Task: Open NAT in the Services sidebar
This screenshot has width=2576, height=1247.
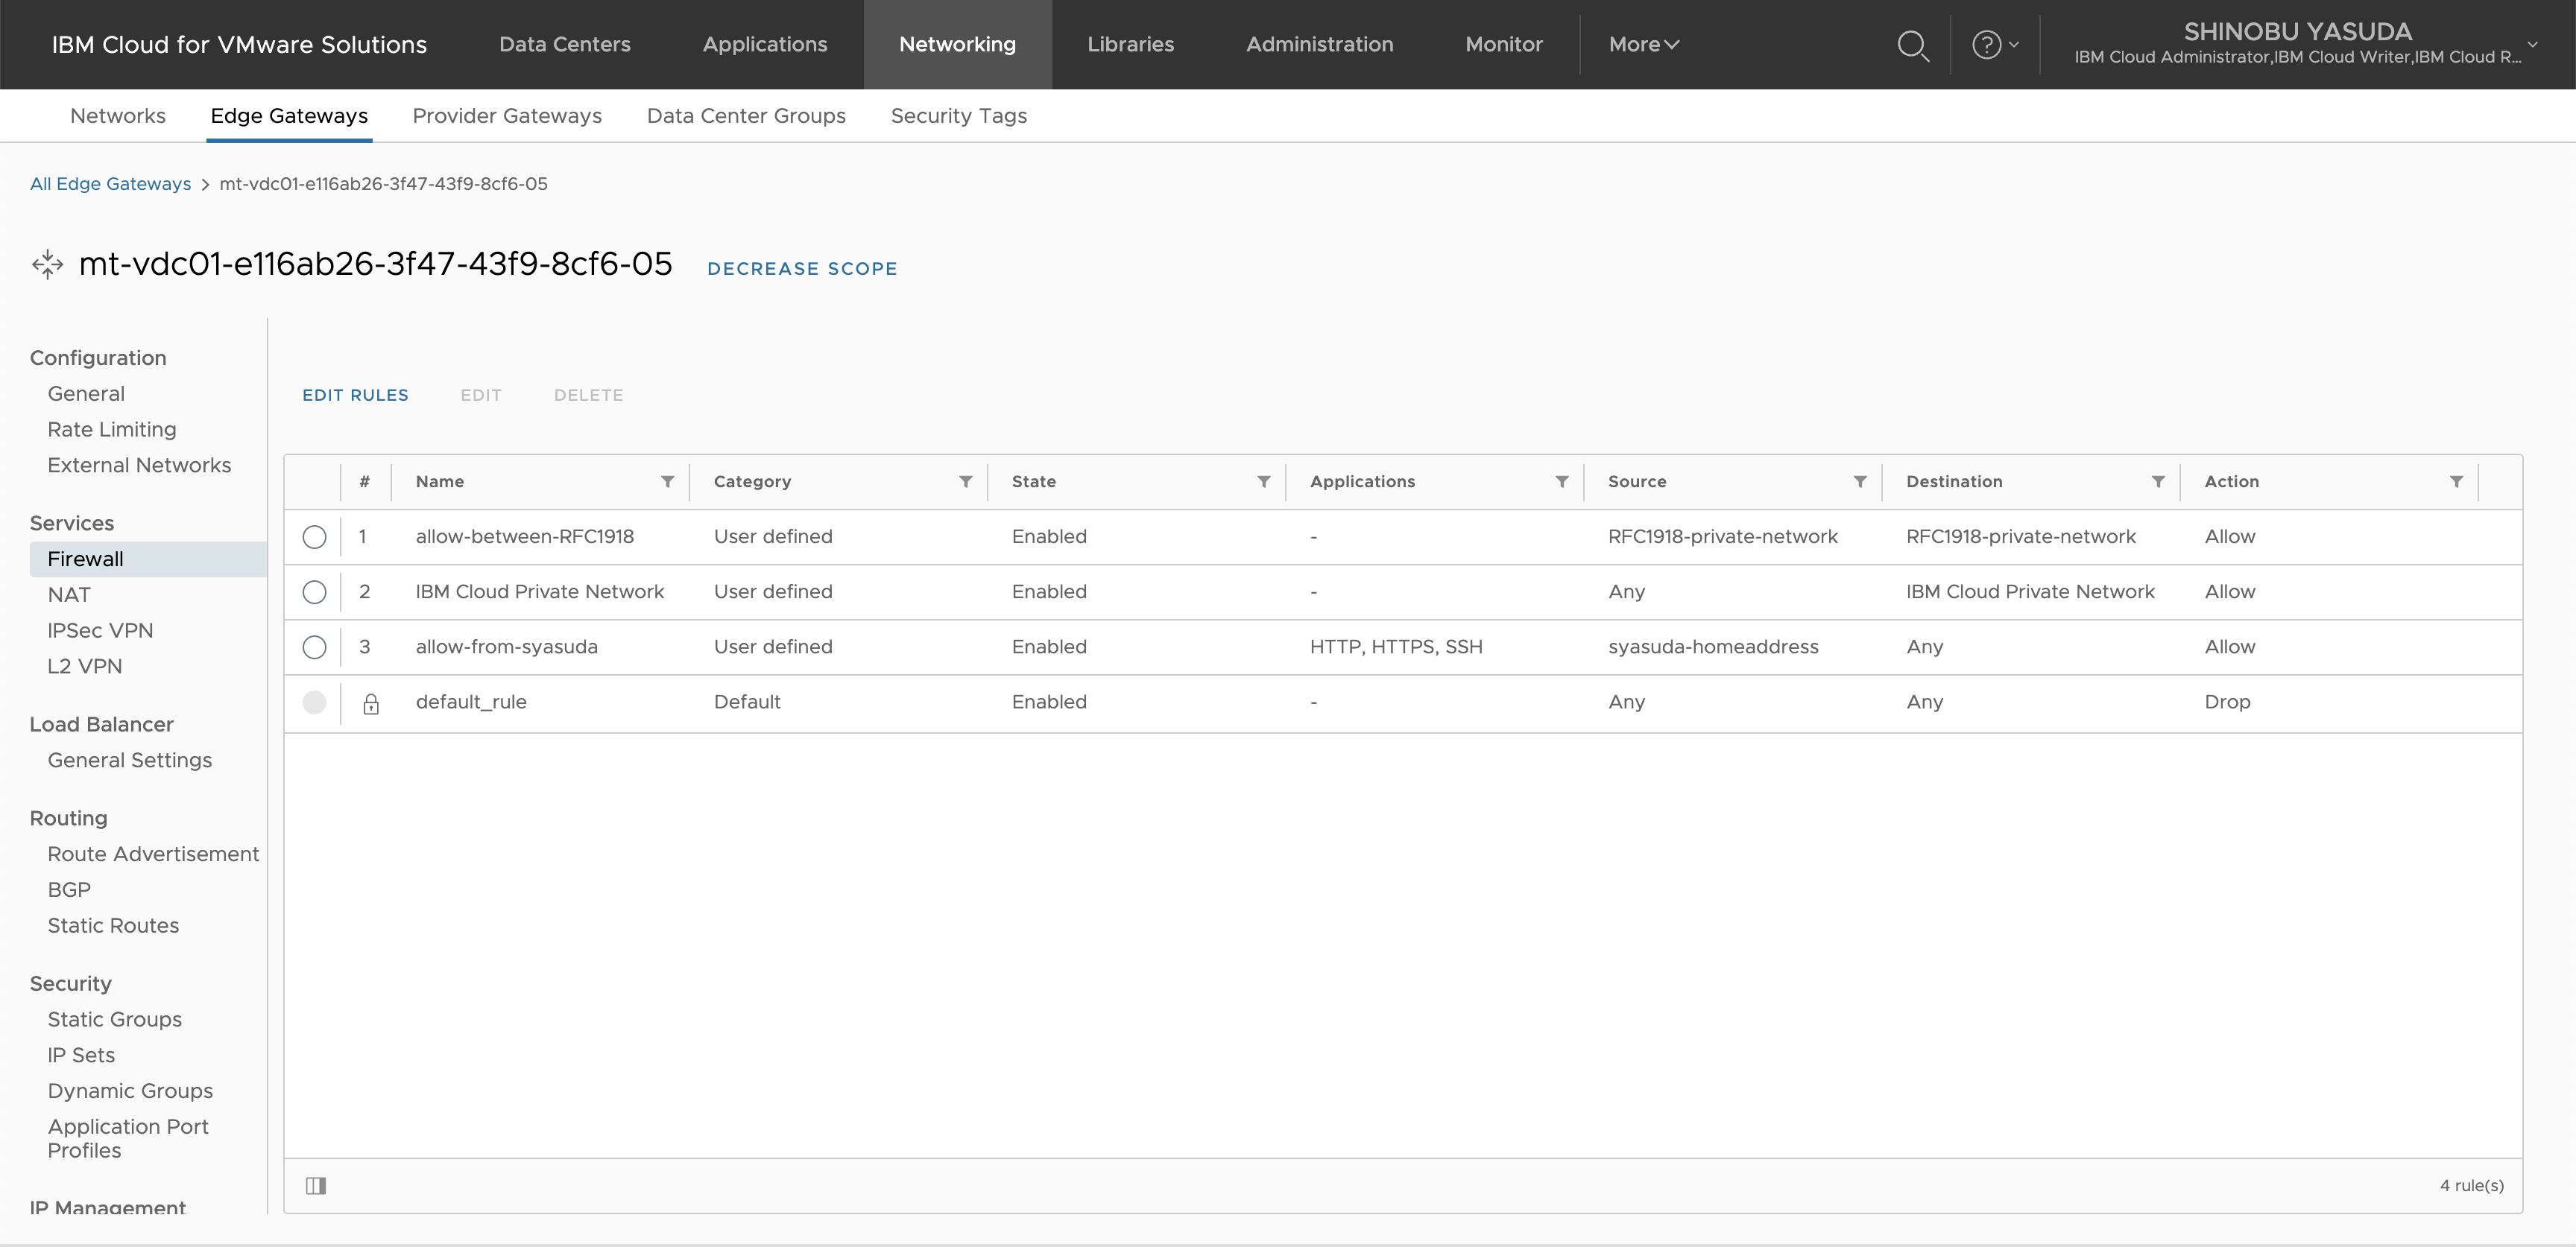Action: pyautogui.click(x=69, y=594)
